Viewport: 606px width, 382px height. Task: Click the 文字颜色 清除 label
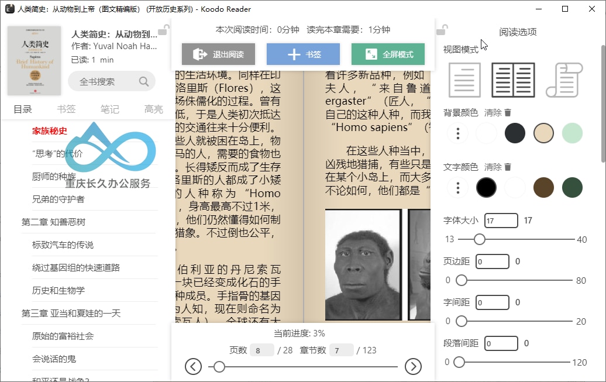click(x=493, y=167)
